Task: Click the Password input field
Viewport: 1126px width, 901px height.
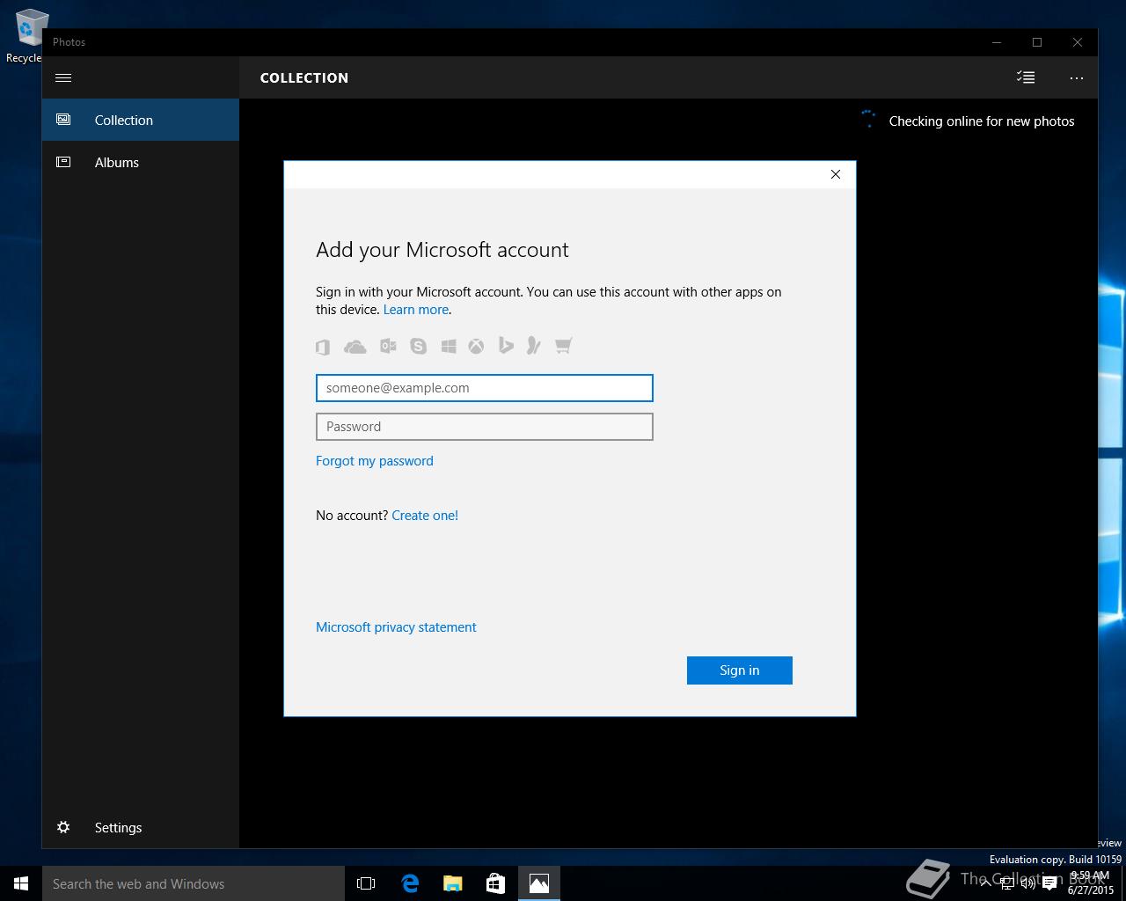Action: 485,427
